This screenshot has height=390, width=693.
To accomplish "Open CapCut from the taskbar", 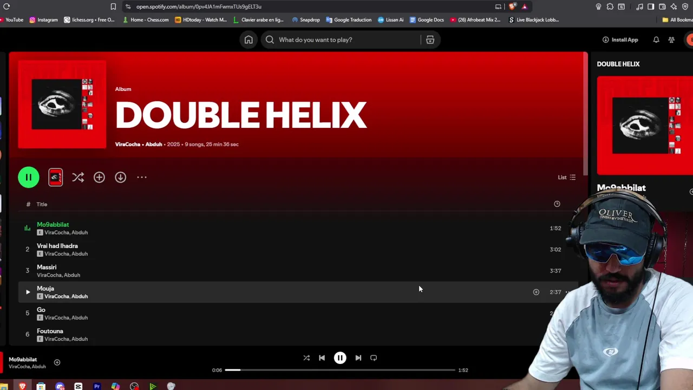I will [79, 386].
